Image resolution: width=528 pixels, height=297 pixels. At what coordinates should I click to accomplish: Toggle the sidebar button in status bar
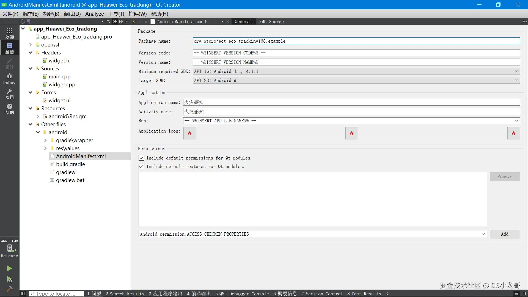coord(23,294)
